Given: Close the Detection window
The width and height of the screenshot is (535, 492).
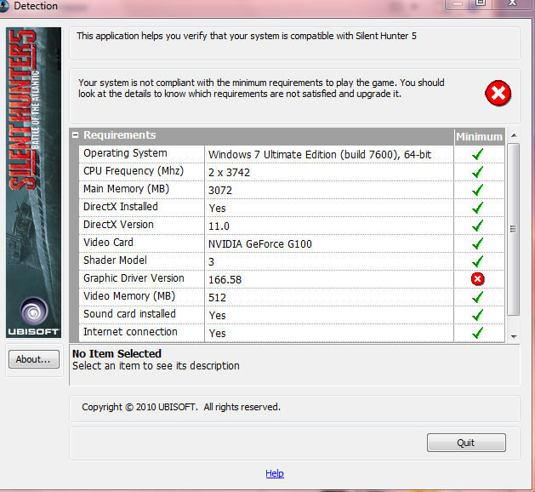Looking at the screenshot, I should [x=512, y=3].
